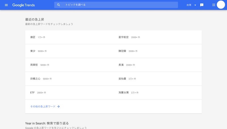Open the trending term 陳冠霖
Image resolution: width=227 pixels, height=129 pixels.
122,51
